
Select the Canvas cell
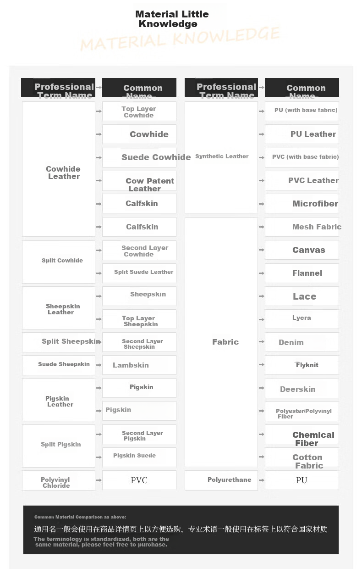tap(302, 250)
